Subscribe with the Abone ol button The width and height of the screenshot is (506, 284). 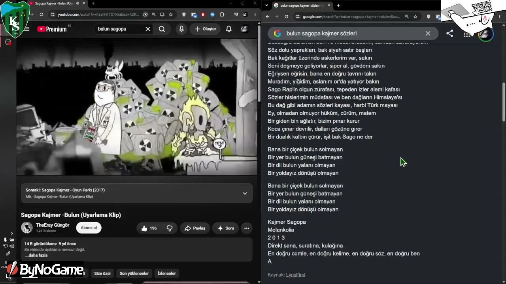tap(89, 228)
